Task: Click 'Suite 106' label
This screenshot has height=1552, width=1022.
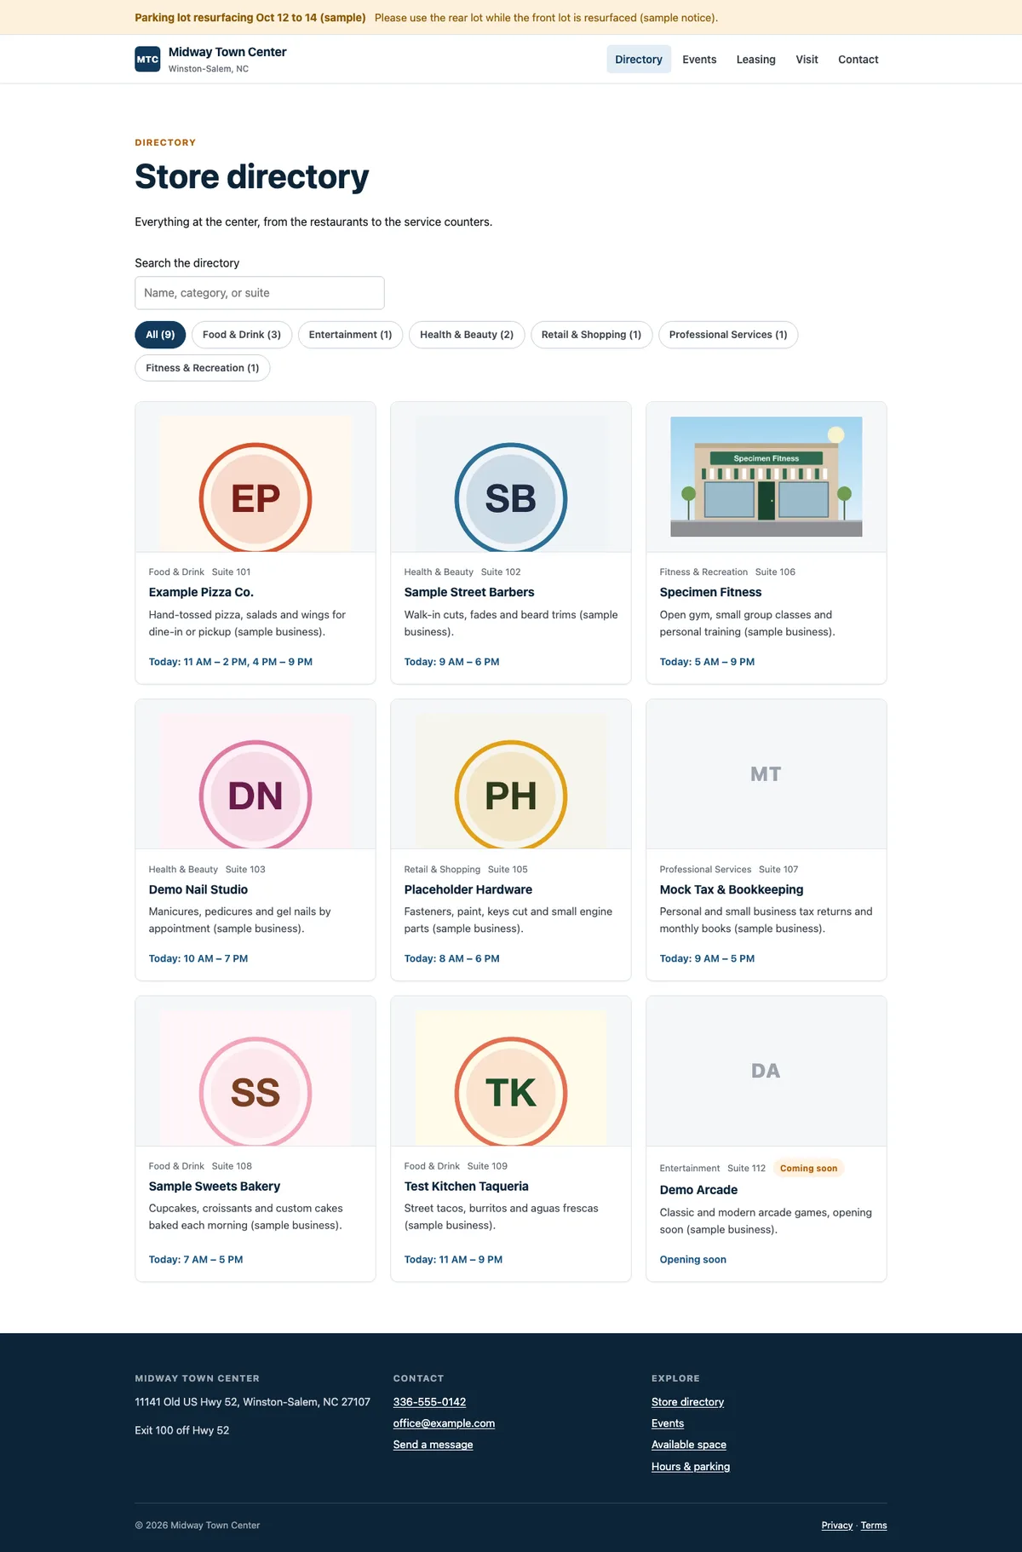Action: [x=775, y=572]
